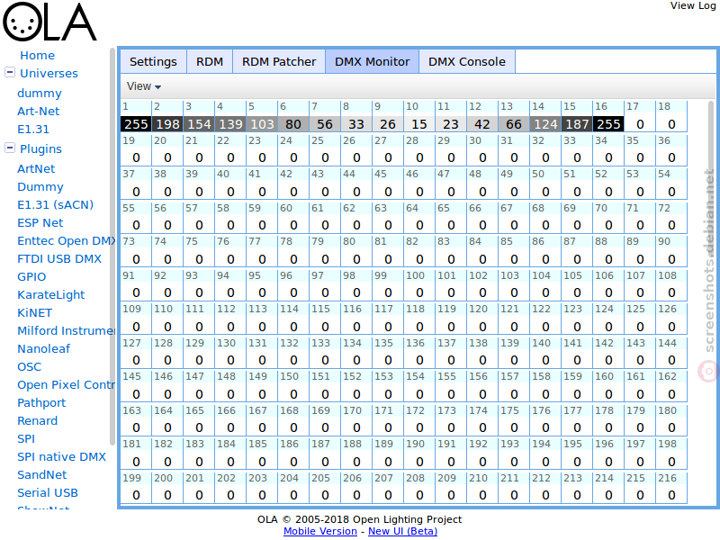Open the SPI plugin
720x540 pixels.
click(26, 439)
